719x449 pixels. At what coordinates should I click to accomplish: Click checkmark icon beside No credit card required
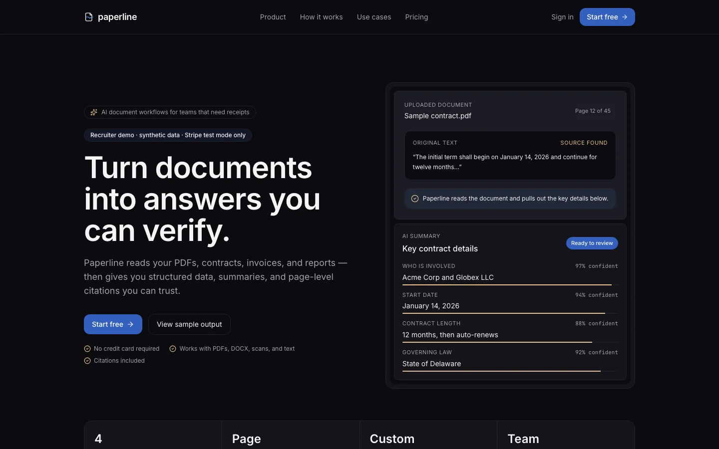(x=87, y=349)
